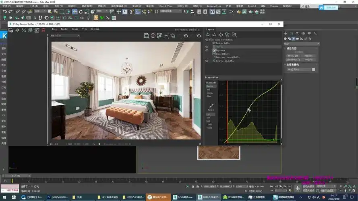The image size is (358, 201).
Task: Click the VRayAmbientLight button
Action: tap(293, 59)
